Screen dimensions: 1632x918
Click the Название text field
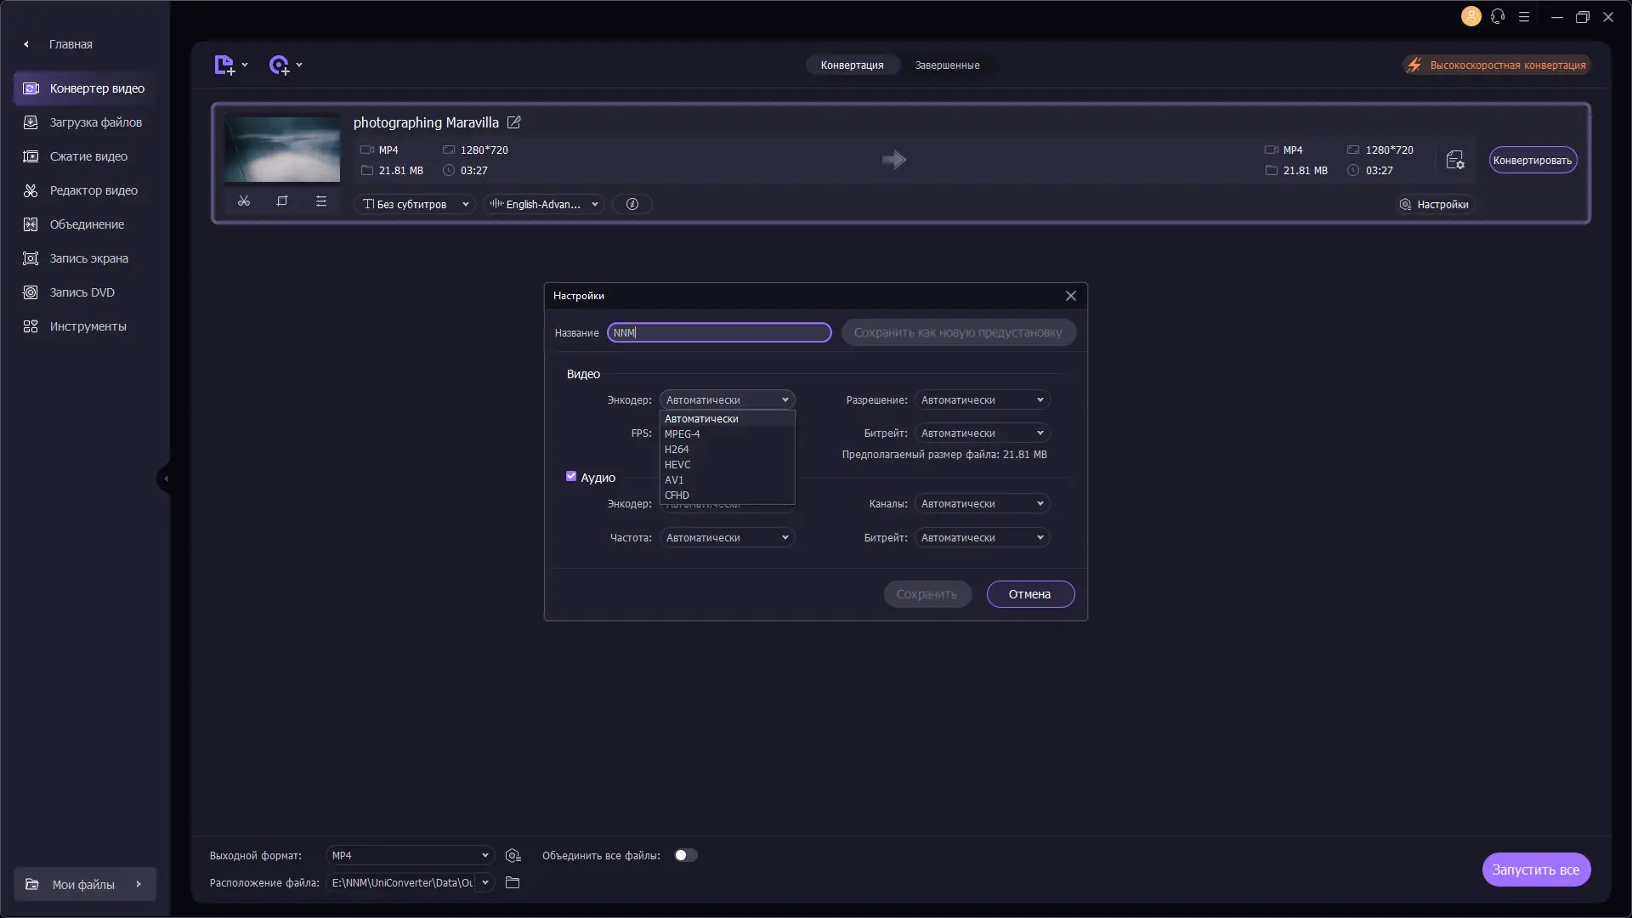coord(719,332)
